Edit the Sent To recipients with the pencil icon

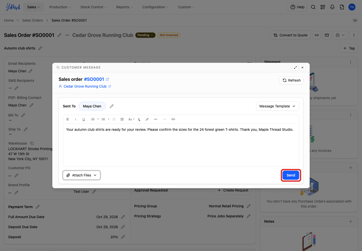tap(112, 106)
